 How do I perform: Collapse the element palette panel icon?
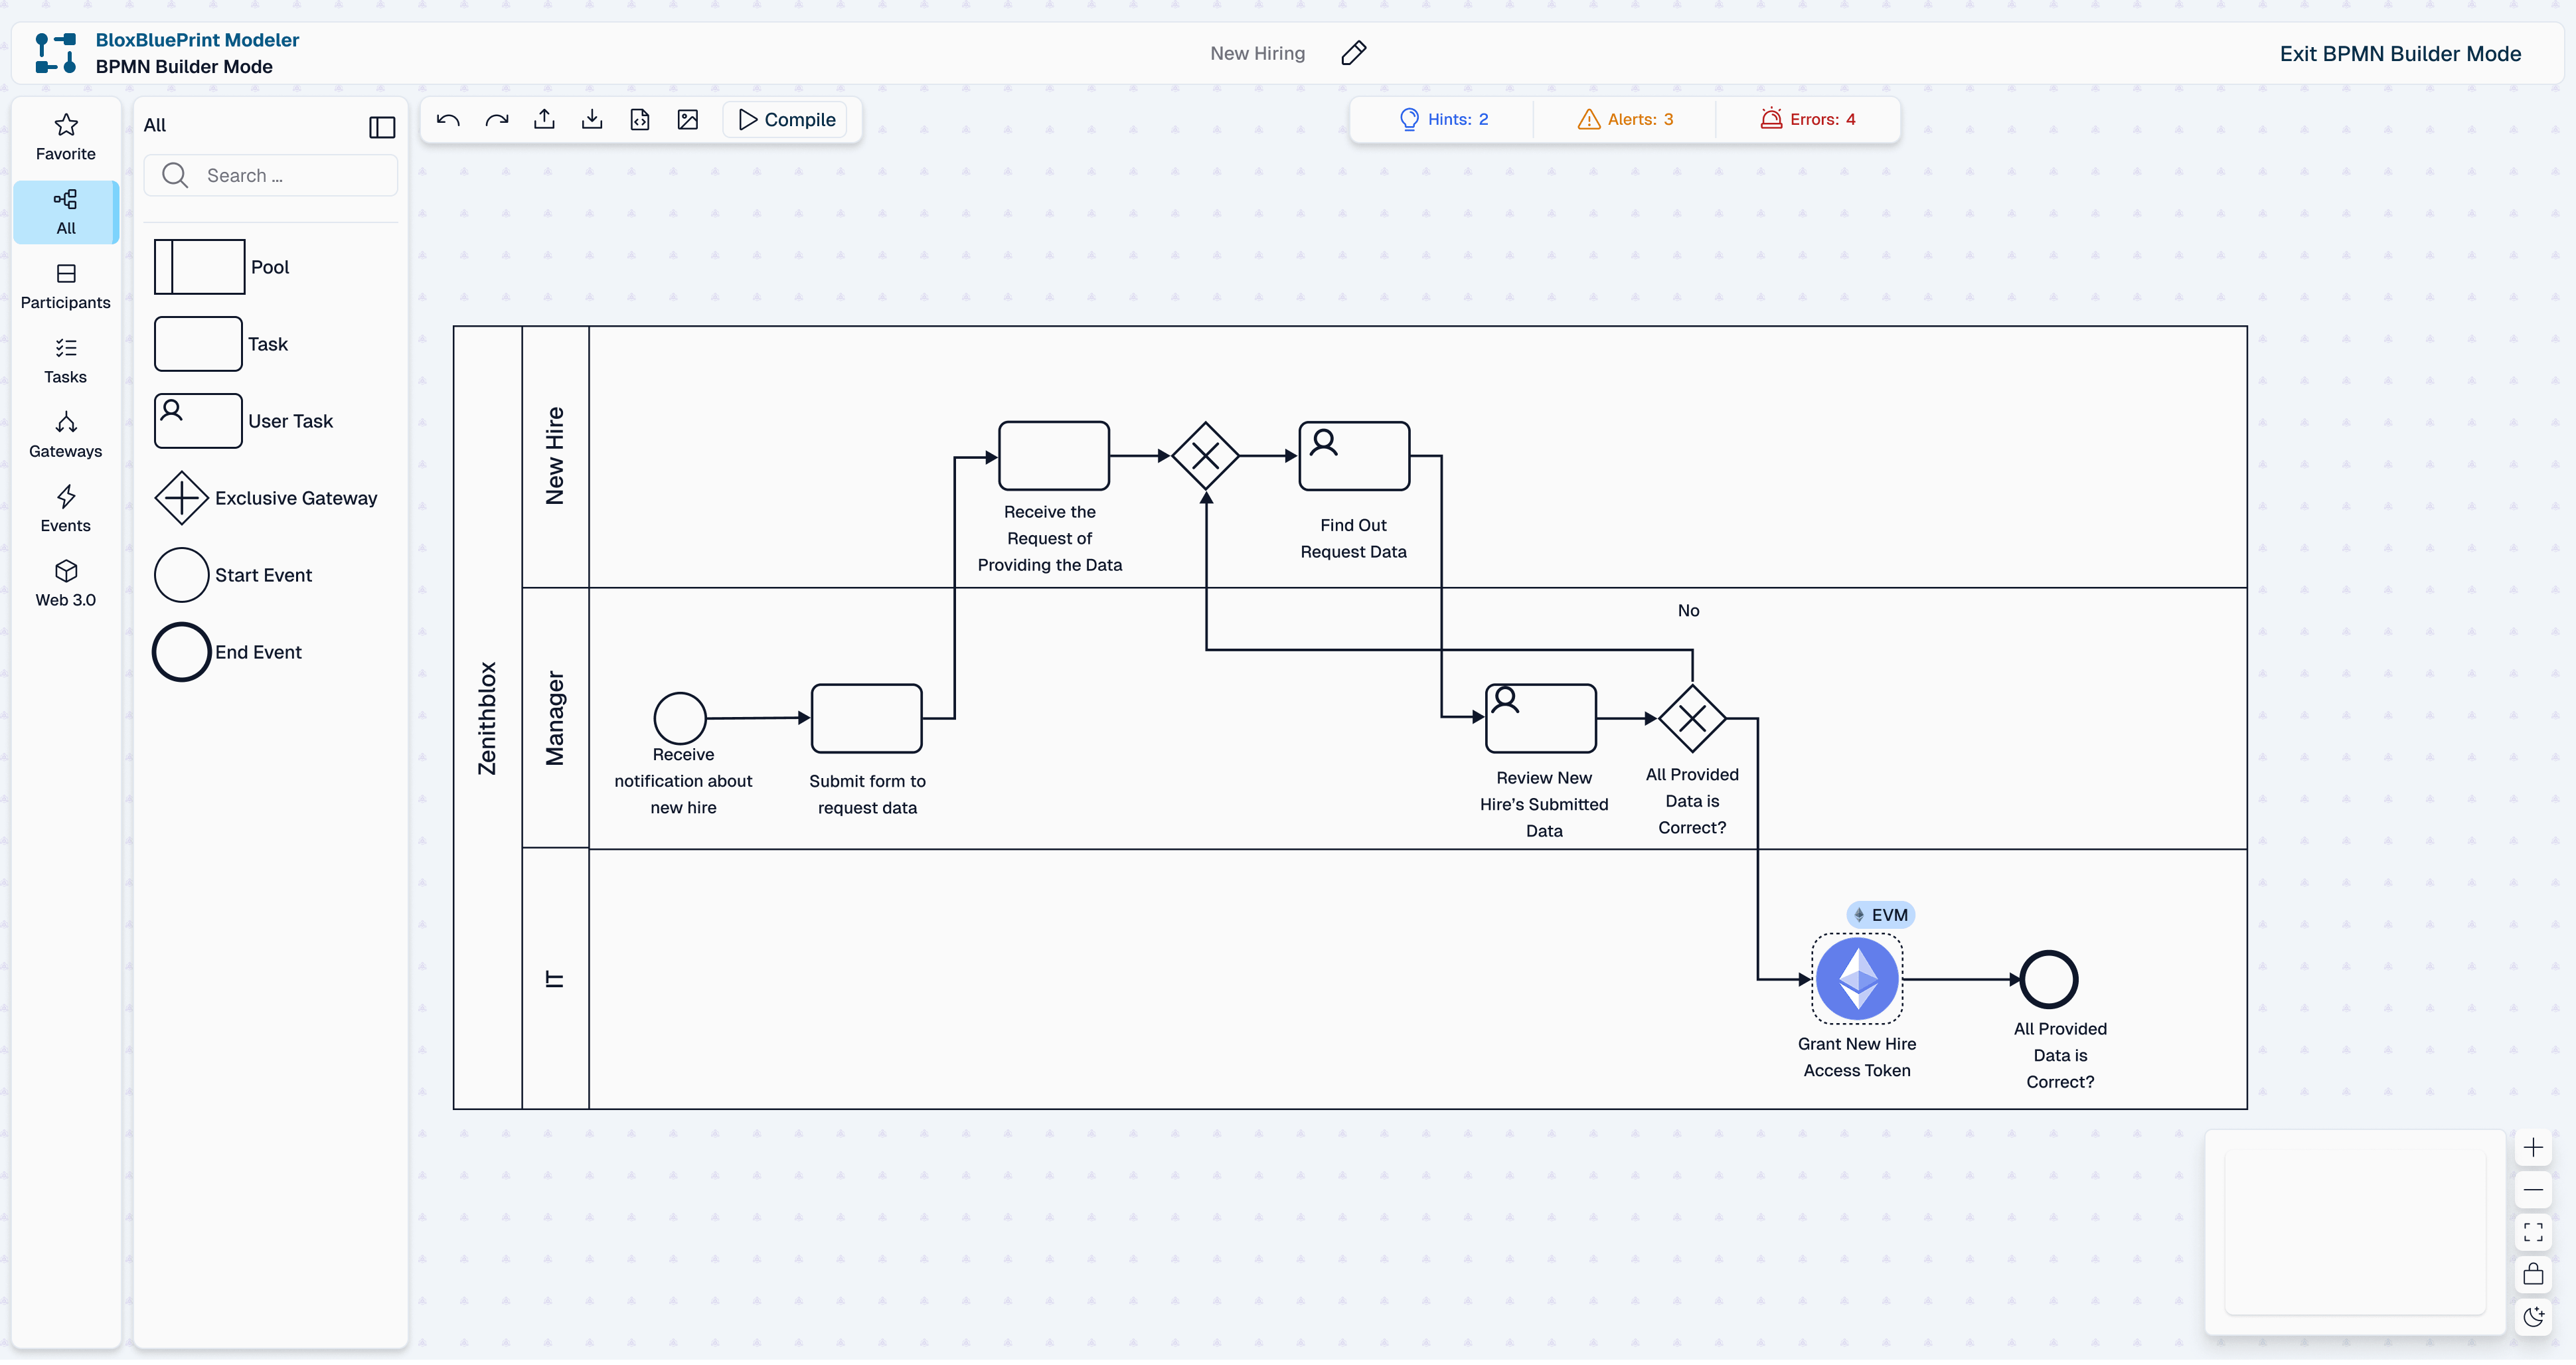coord(382,127)
